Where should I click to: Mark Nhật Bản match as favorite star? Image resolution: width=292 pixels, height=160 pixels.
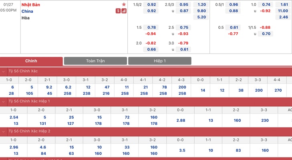[x=124, y=4]
